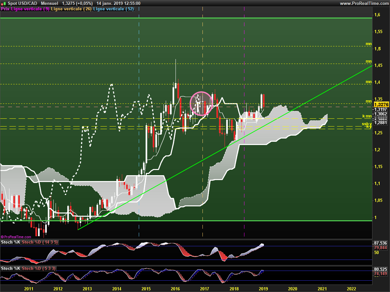The width and height of the screenshot is (390, 292).
Task: Click the 1,3062 price axis tag
Action: [381, 114]
